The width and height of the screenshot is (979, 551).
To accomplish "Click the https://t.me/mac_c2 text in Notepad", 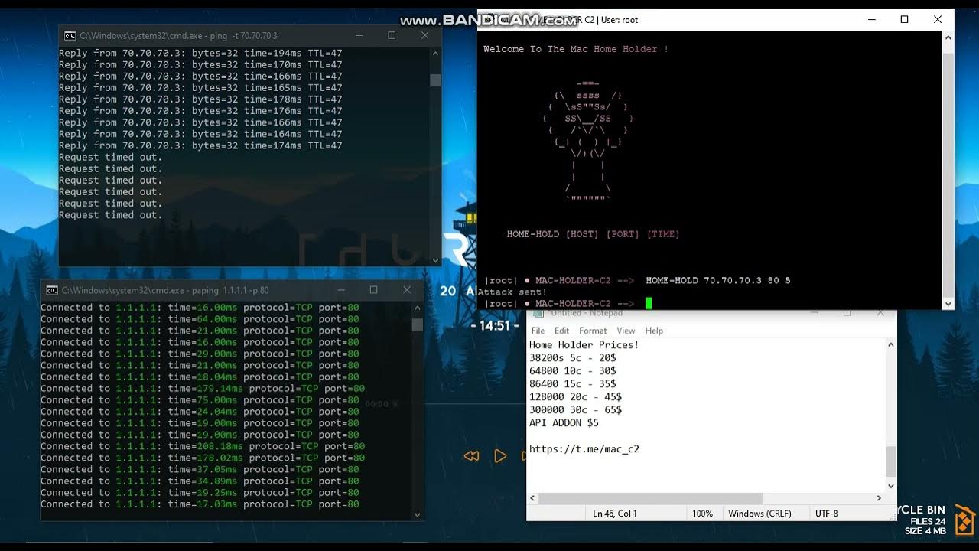I will (584, 449).
